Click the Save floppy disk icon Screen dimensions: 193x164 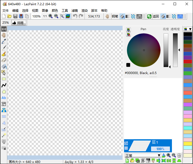point(15,16)
